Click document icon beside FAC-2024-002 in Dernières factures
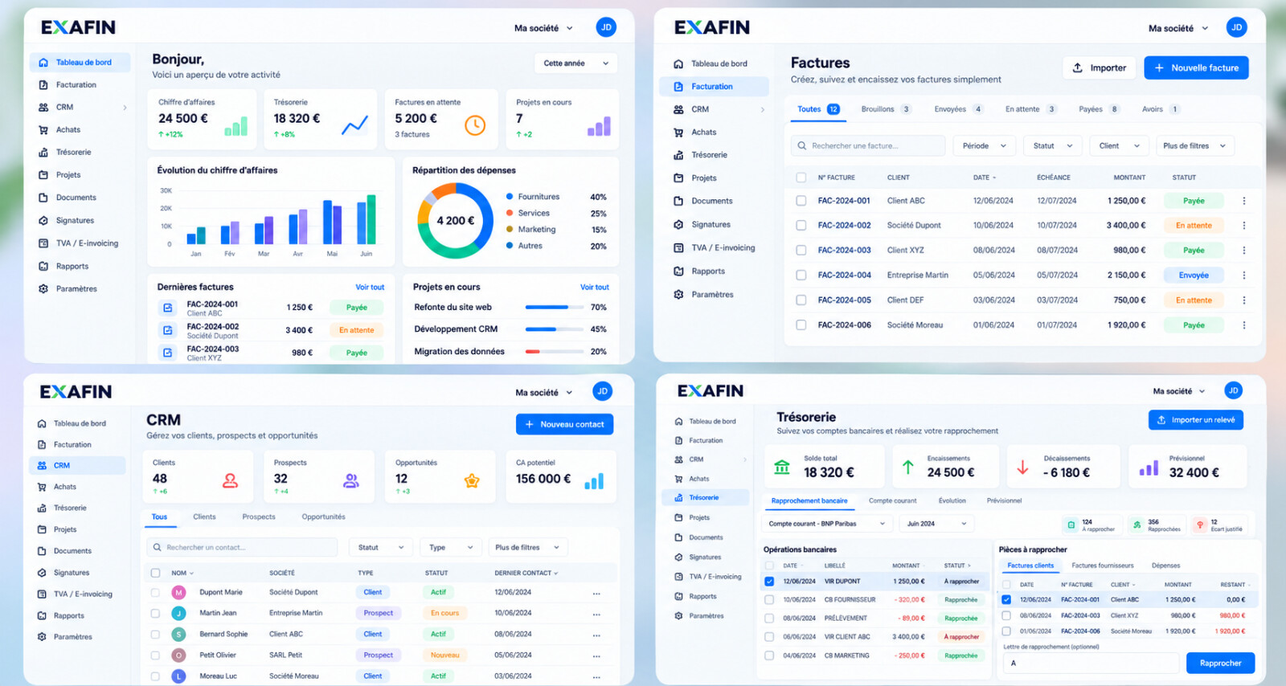The width and height of the screenshot is (1286, 686). pos(168,330)
